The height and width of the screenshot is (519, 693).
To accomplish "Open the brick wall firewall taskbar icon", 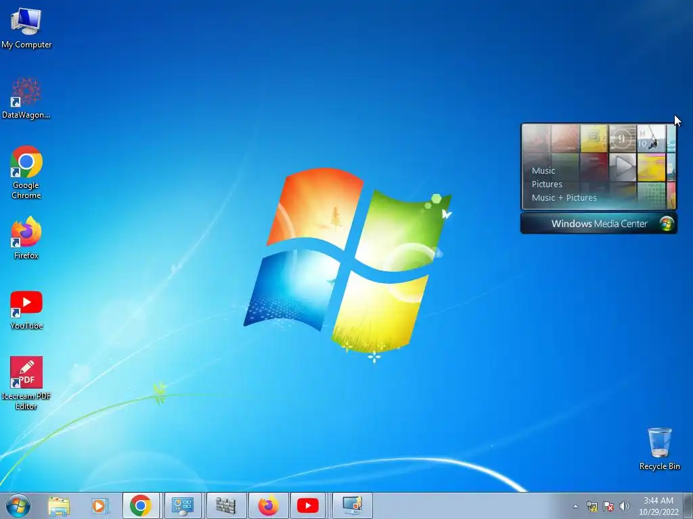I will tap(226, 505).
